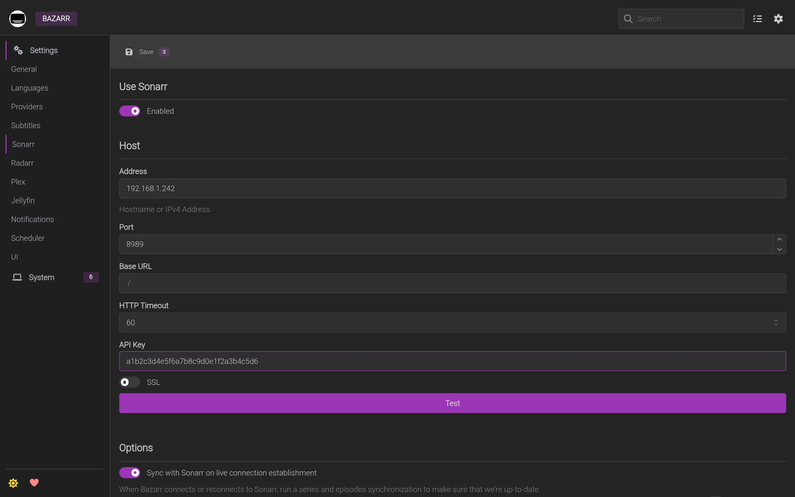Click the 'HTTP Timeout' label
The width and height of the screenshot is (795, 497).
click(x=144, y=306)
